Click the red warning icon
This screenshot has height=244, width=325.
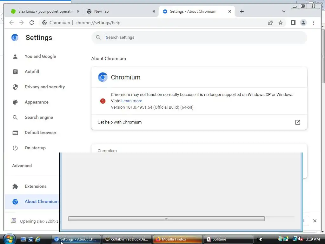103,101
